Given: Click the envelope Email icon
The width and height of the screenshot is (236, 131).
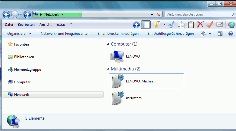Looking at the screenshot, I should click(220, 25).
